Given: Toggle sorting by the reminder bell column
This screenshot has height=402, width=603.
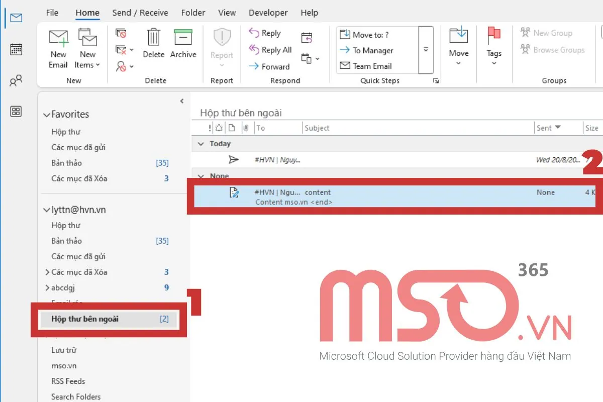Looking at the screenshot, I should [219, 128].
